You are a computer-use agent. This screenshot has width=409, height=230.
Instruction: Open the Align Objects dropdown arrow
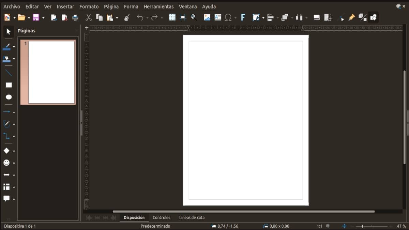[277, 17]
